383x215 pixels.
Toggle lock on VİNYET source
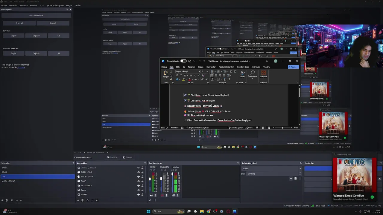pos(142,195)
